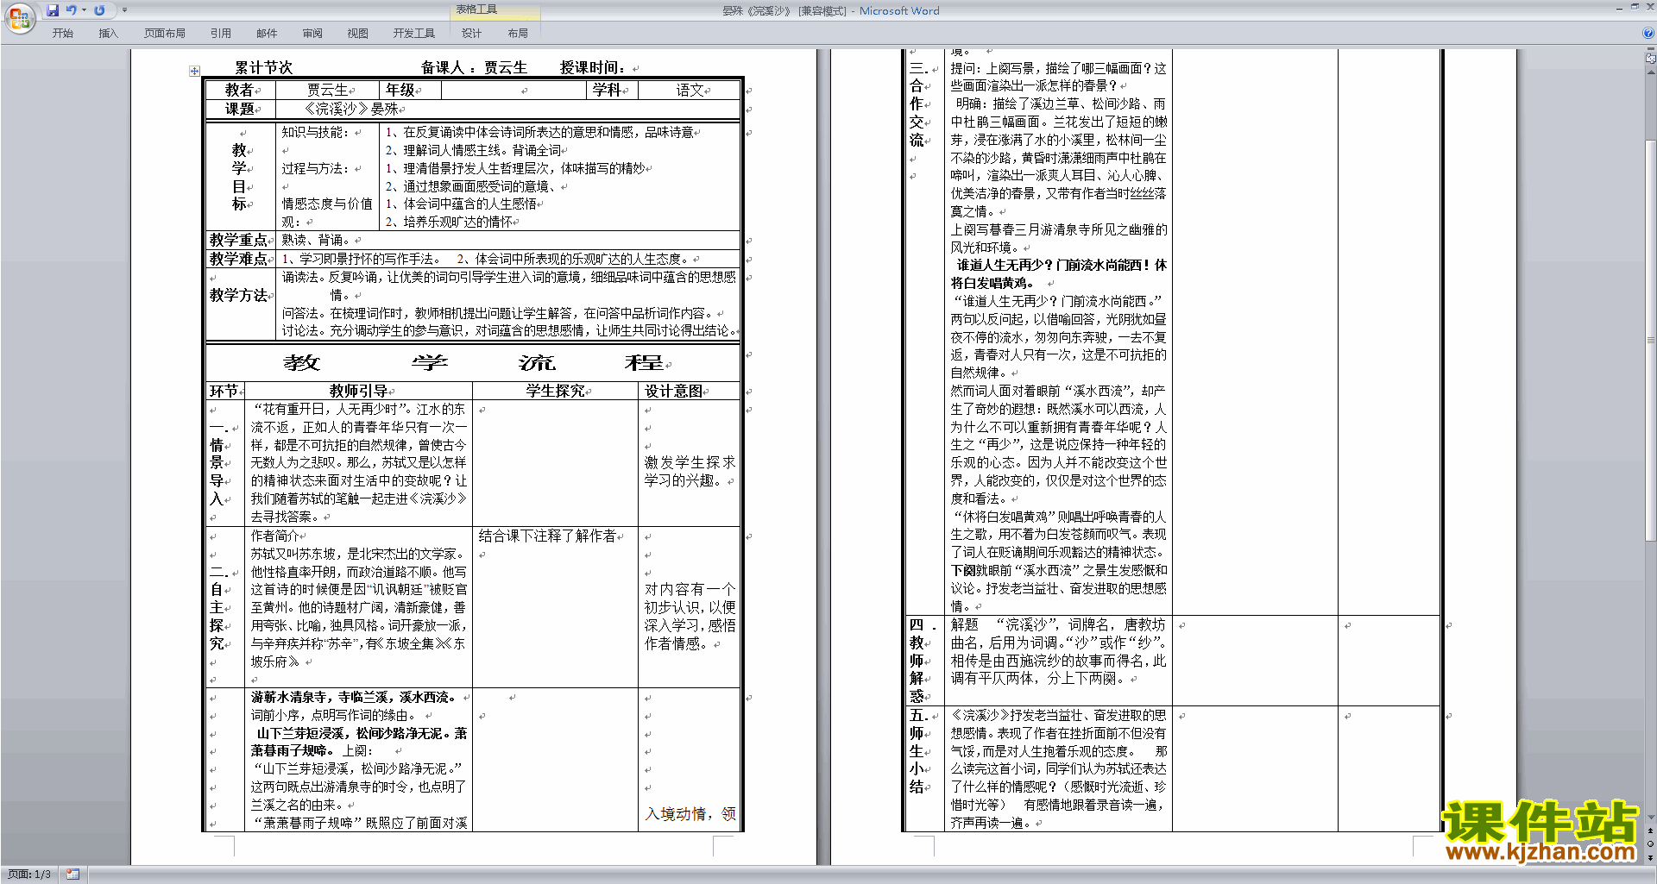Image resolution: width=1657 pixels, height=884 pixels.
Task: Open Select Browse Object circle button
Action: pos(1651,844)
